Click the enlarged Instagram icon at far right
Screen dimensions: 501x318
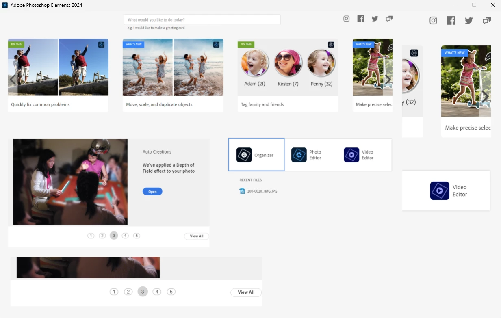434,21
